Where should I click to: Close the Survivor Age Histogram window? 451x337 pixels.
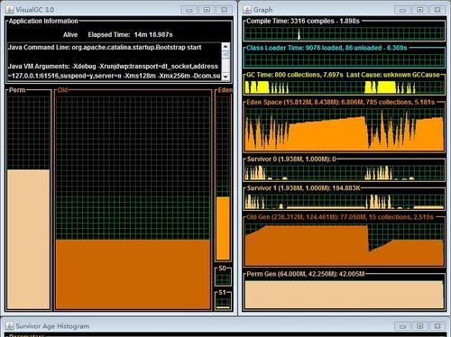(x=437, y=326)
